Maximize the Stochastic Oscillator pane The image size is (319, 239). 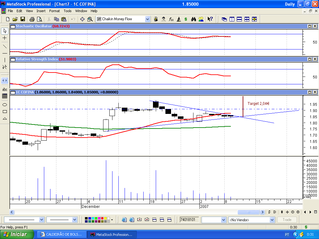tap(310, 26)
